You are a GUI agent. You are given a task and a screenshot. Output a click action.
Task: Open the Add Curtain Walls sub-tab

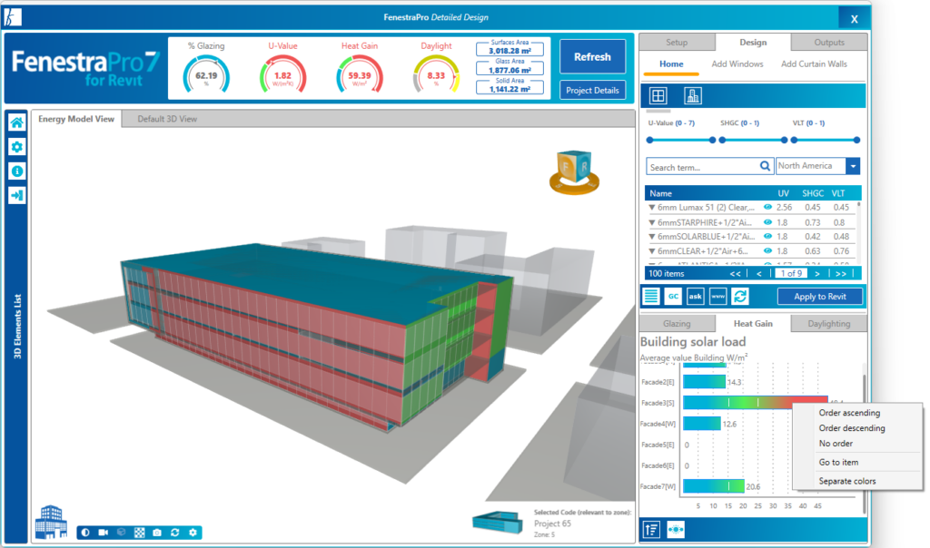click(x=814, y=64)
